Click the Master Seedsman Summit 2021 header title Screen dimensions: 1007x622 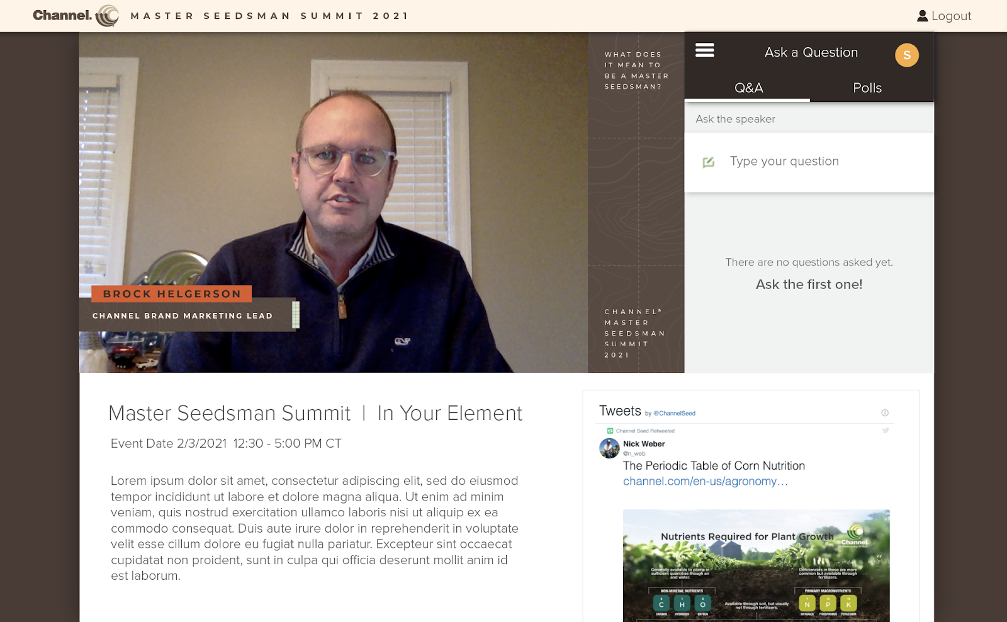pos(269,16)
